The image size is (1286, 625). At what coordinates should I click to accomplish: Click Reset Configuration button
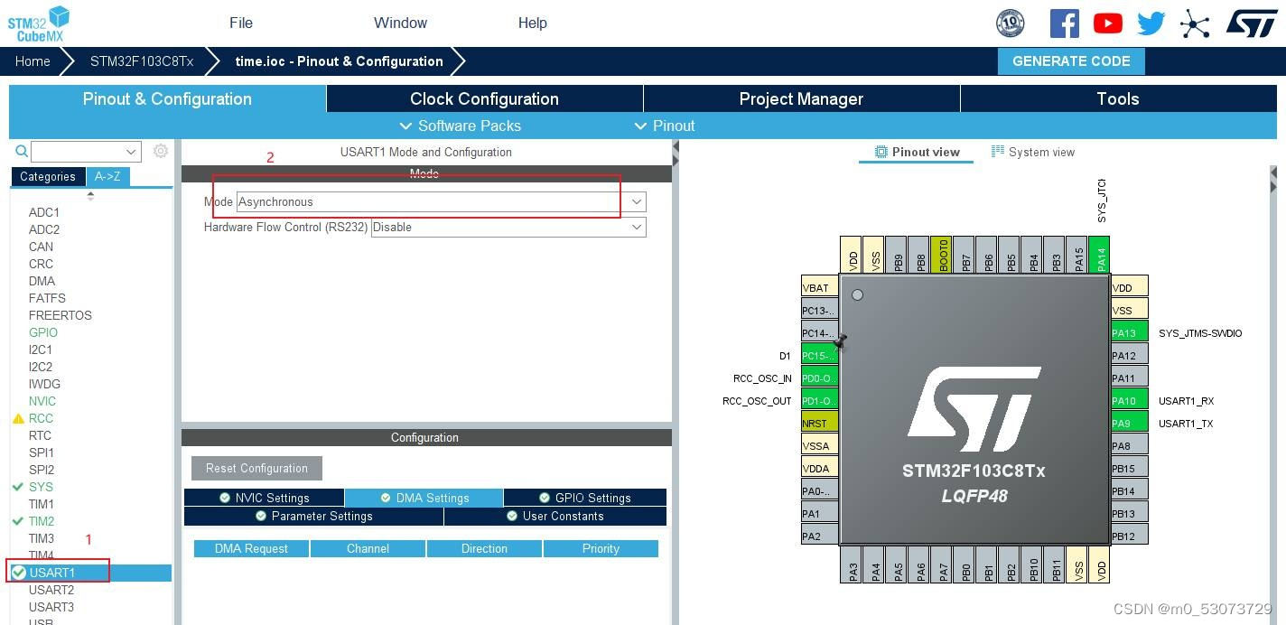256,468
